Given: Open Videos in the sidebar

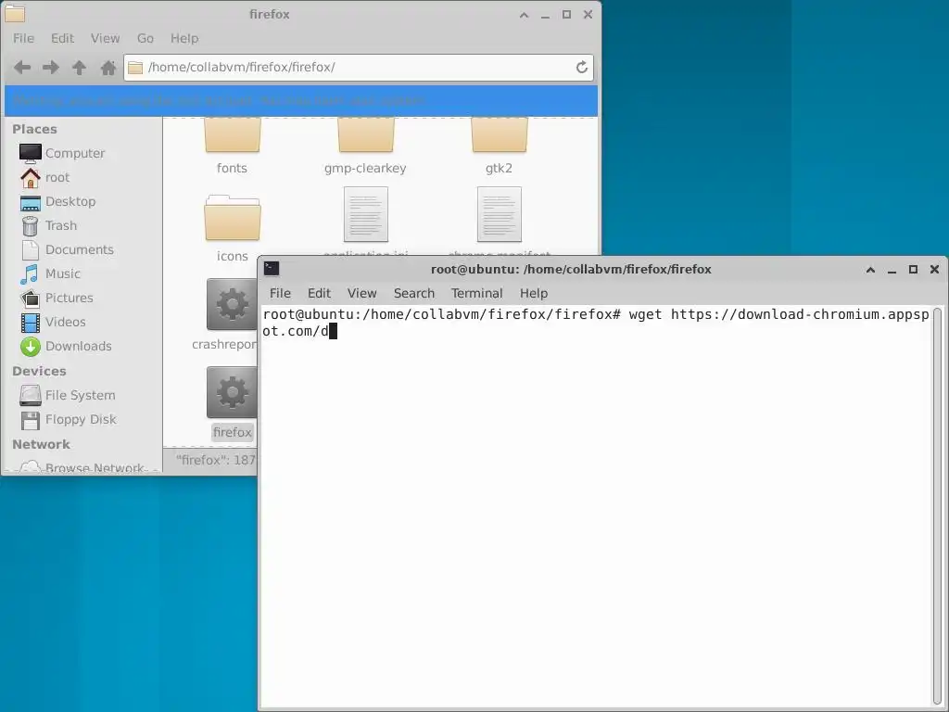Looking at the screenshot, I should (x=53, y=322).
